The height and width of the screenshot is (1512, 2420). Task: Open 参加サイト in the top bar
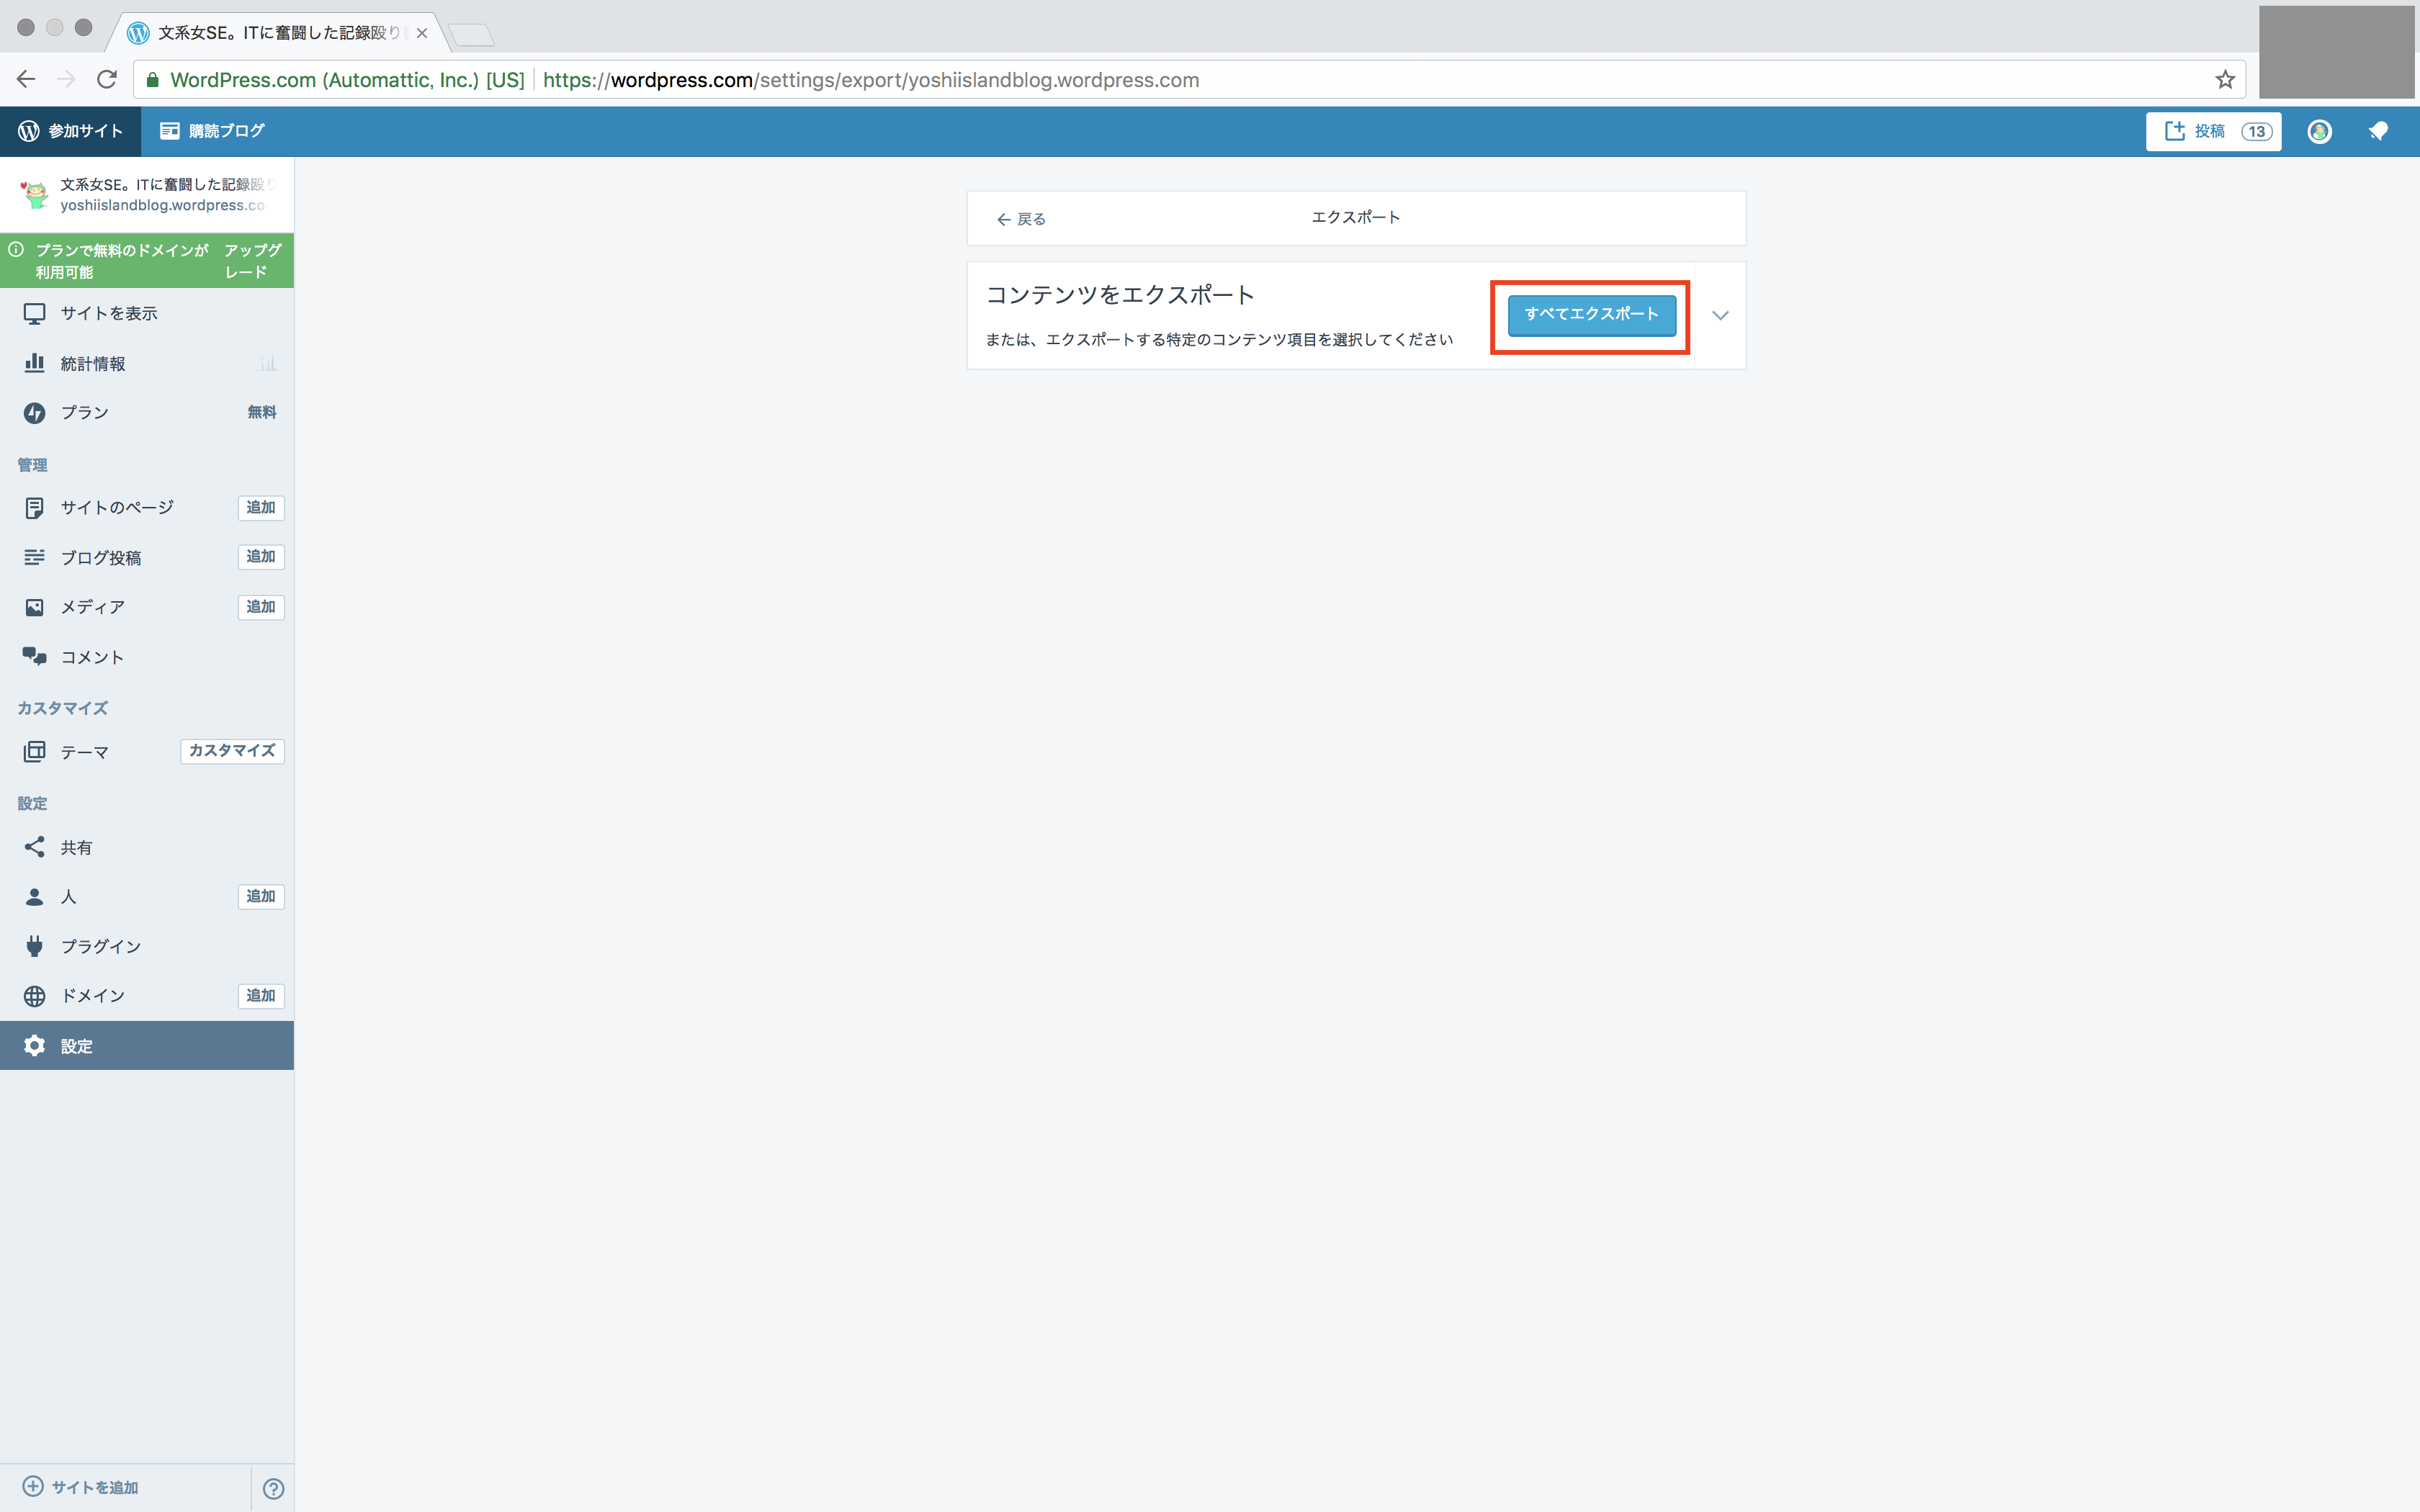click(71, 131)
